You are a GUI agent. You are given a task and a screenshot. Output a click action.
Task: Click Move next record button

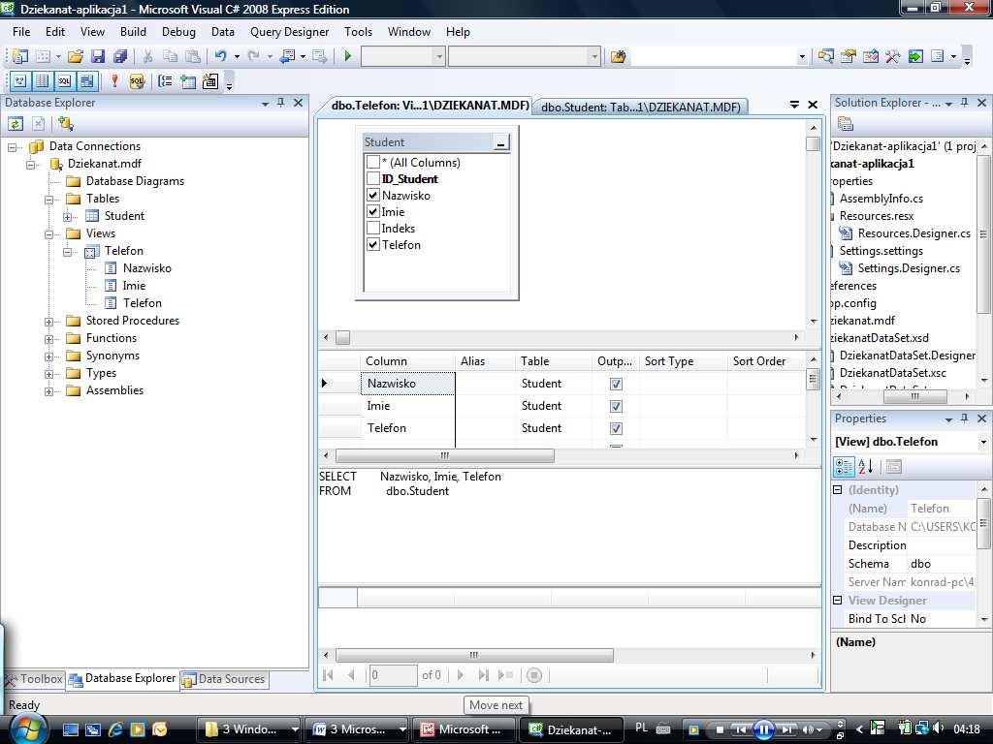461,675
